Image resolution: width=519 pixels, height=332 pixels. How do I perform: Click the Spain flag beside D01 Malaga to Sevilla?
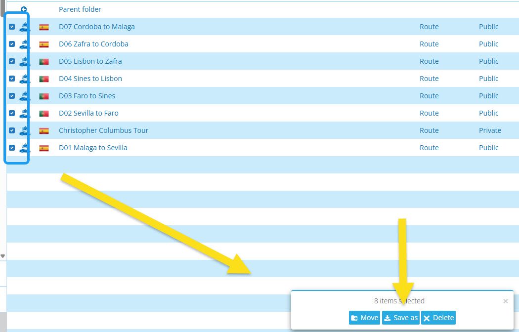pyautogui.click(x=44, y=148)
